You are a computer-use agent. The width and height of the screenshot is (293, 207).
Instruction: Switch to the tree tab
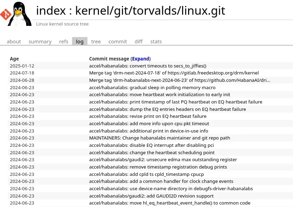click(x=96, y=42)
